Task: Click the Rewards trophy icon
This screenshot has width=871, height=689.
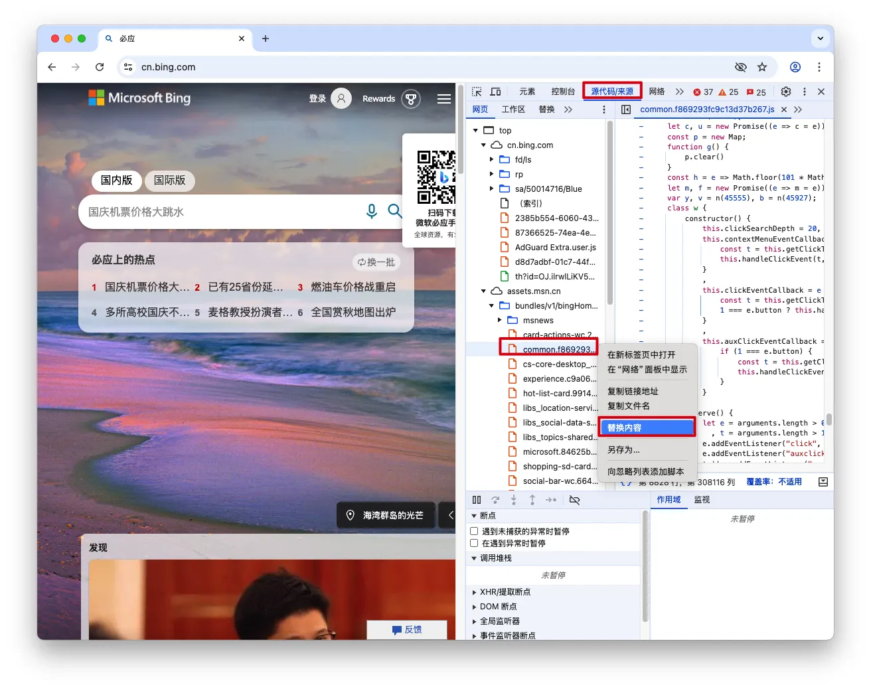Action: (411, 99)
